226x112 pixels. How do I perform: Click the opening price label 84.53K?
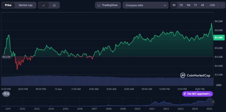tap(6, 57)
